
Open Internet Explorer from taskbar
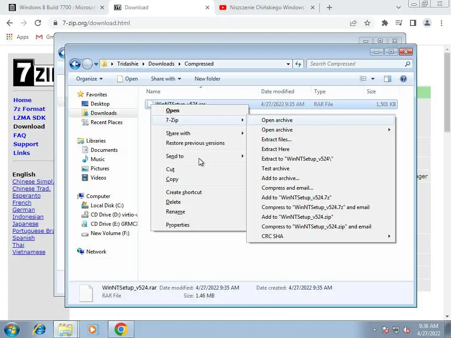(x=39, y=329)
